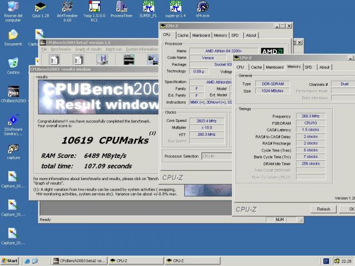The width and height of the screenshot is (355, 266).
Task: Launch the ProcessTimer desktop shortcut
Action: point(121,9)
